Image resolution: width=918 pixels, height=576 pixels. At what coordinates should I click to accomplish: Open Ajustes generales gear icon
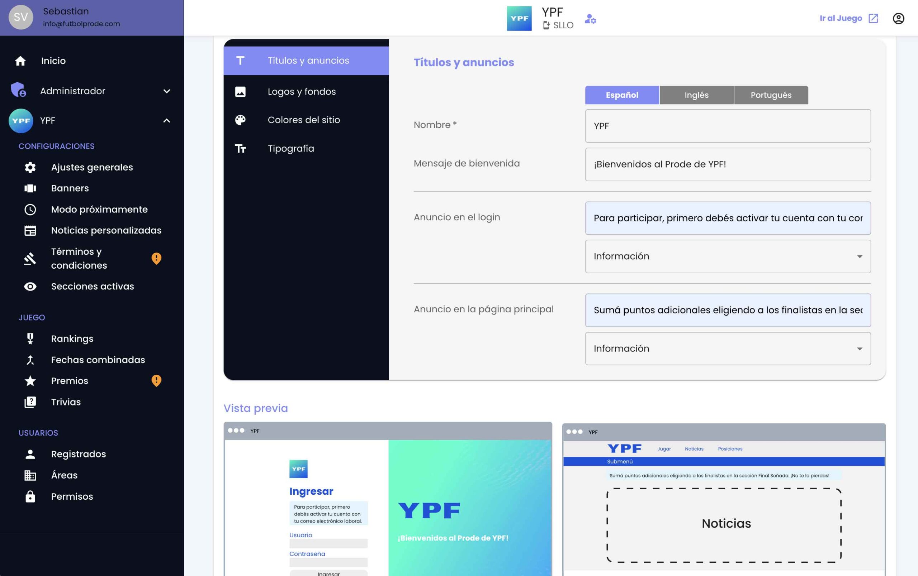(x=30, y=167)
